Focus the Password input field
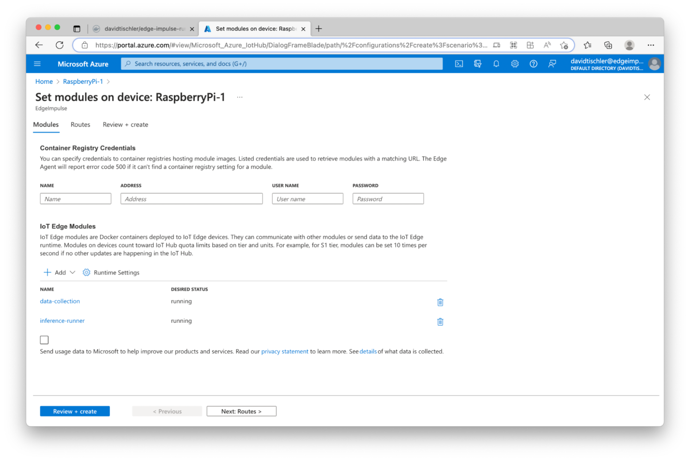 click(388, 199)
